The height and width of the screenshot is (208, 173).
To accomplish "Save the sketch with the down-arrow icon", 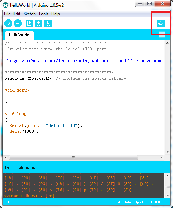I will pos(48,24).
